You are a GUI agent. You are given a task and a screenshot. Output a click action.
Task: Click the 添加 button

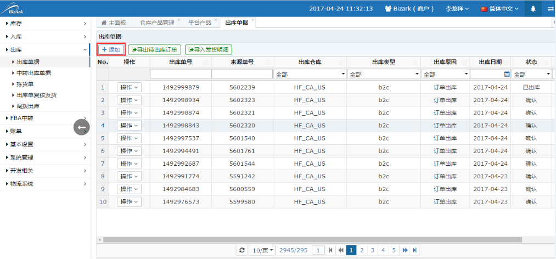[x=111, y=49]
